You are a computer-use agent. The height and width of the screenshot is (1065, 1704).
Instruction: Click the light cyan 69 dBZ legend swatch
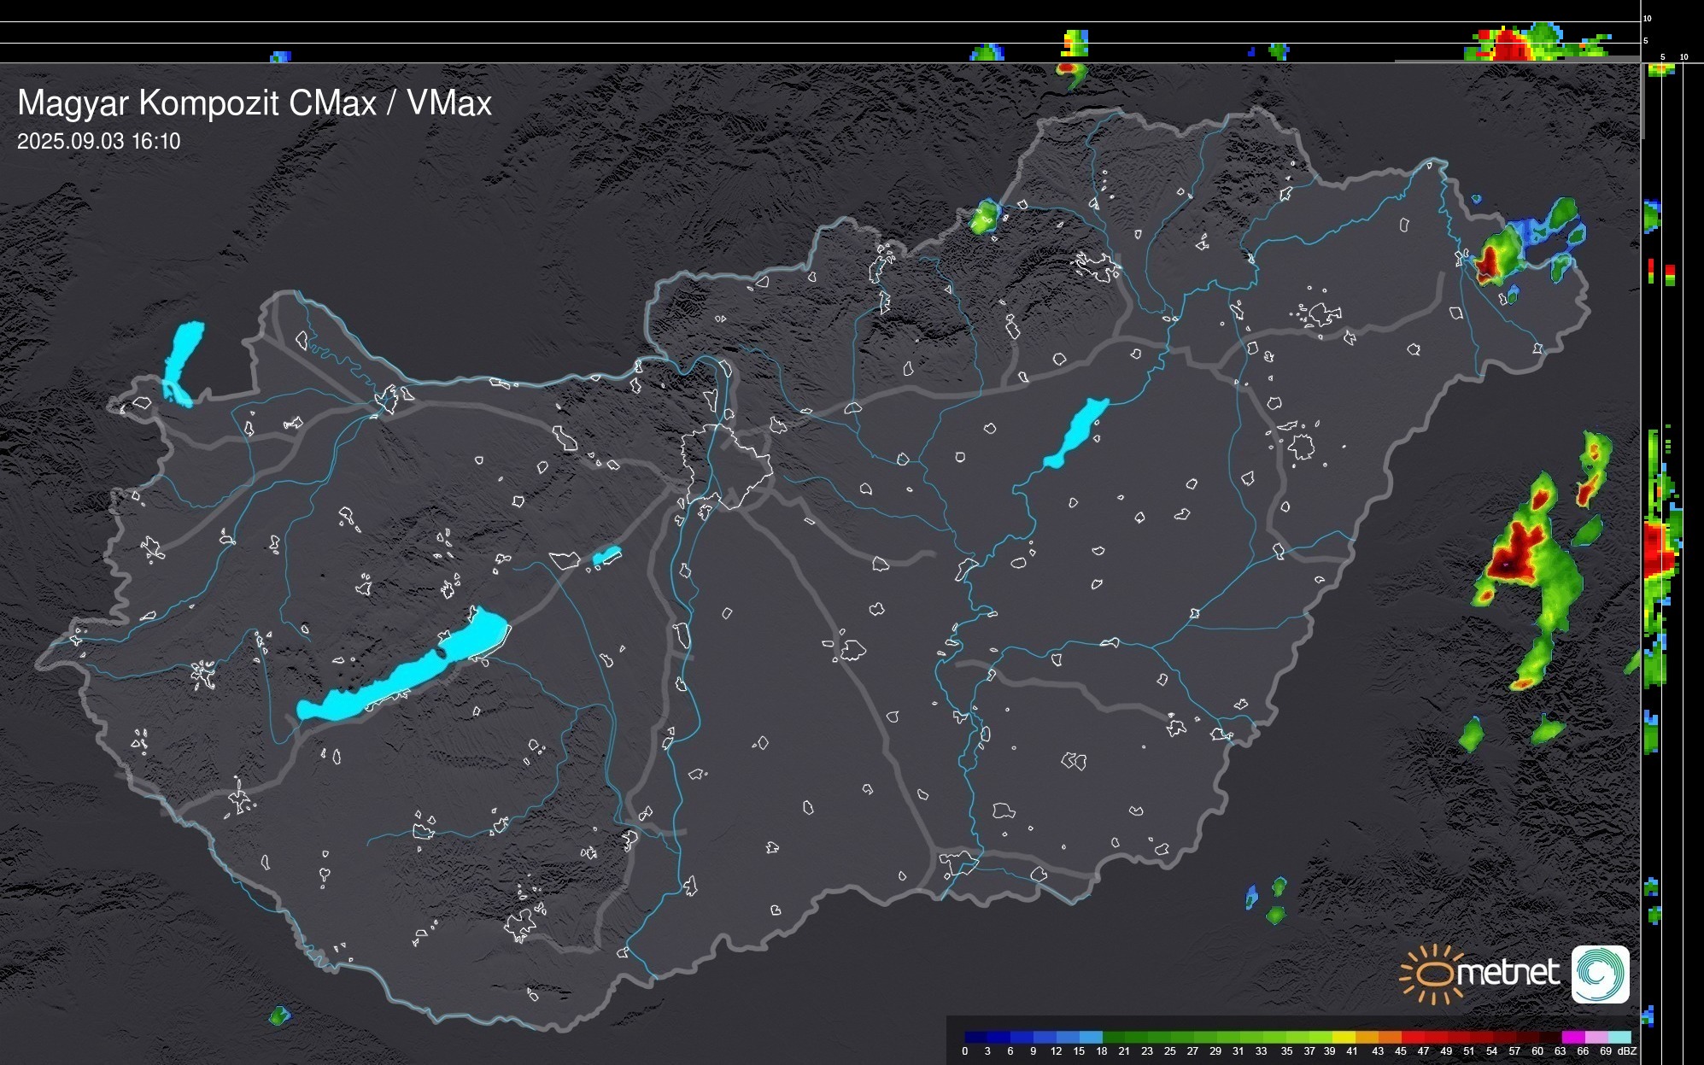coord(1619,1037)
